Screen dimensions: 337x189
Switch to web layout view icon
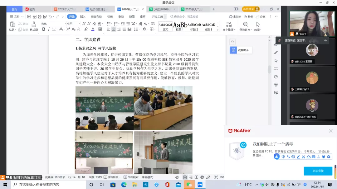(202, 177)
